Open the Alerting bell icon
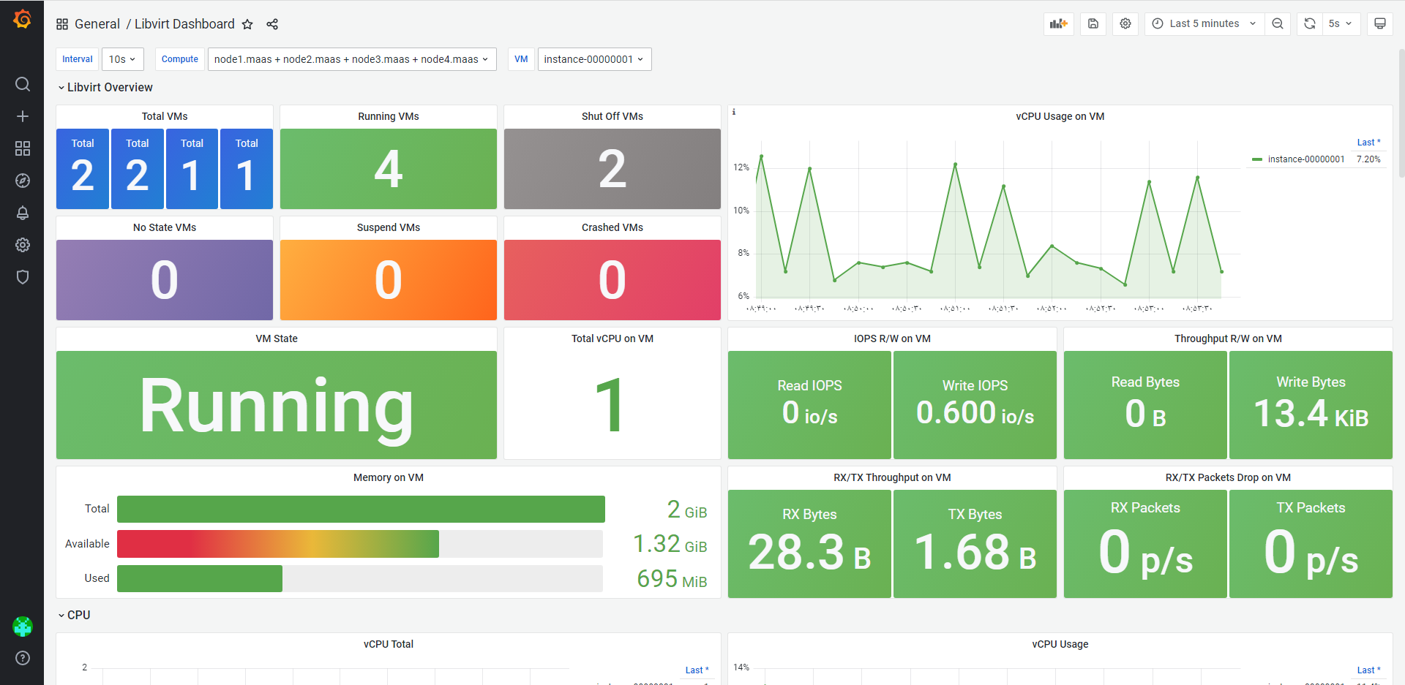The width and height of the screenshot is (1405, 685). 23,213
